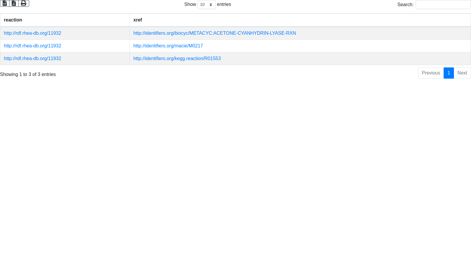
Task: Visit the kegg.reaction/R01553 xref link
Action: pyautogui.click(x=177, y=59)
